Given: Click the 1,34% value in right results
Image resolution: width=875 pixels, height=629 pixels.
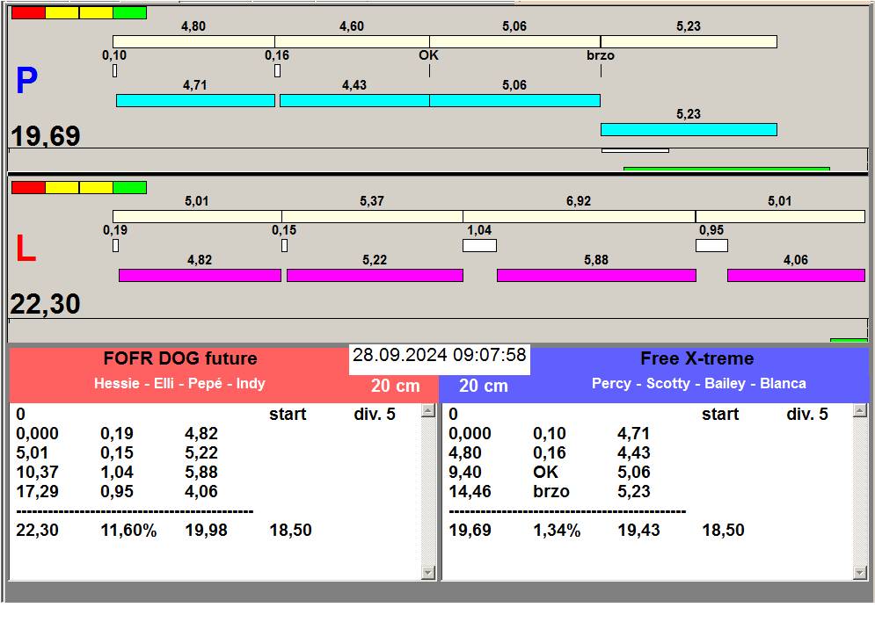Looking at the screenshot, I should click(x=557, y=531).
